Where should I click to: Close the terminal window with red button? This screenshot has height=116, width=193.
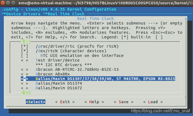click(2, 3)
